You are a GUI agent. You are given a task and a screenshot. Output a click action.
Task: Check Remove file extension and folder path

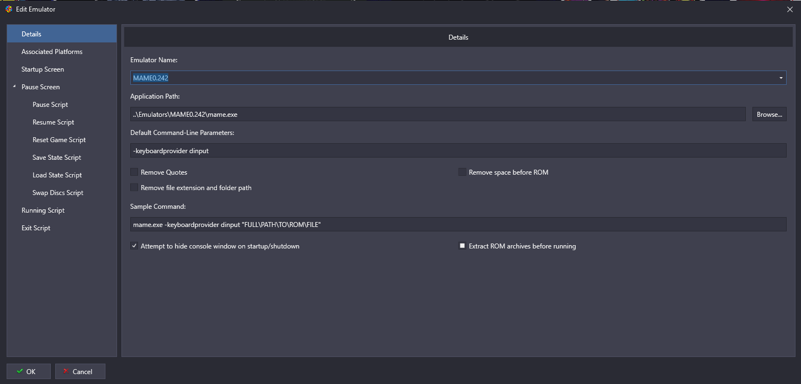click(x=134, y=188)
